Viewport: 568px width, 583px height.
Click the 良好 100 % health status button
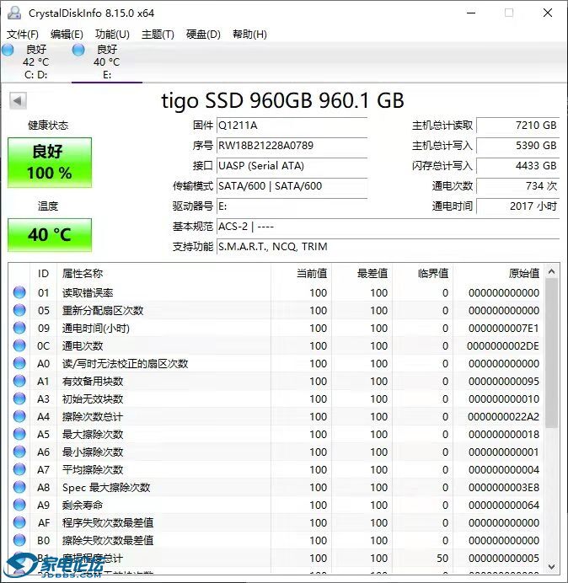[50, 163]
